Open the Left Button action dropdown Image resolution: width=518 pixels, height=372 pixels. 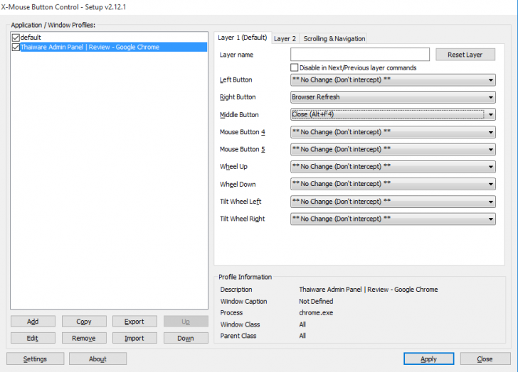click(x=393, y=80)
